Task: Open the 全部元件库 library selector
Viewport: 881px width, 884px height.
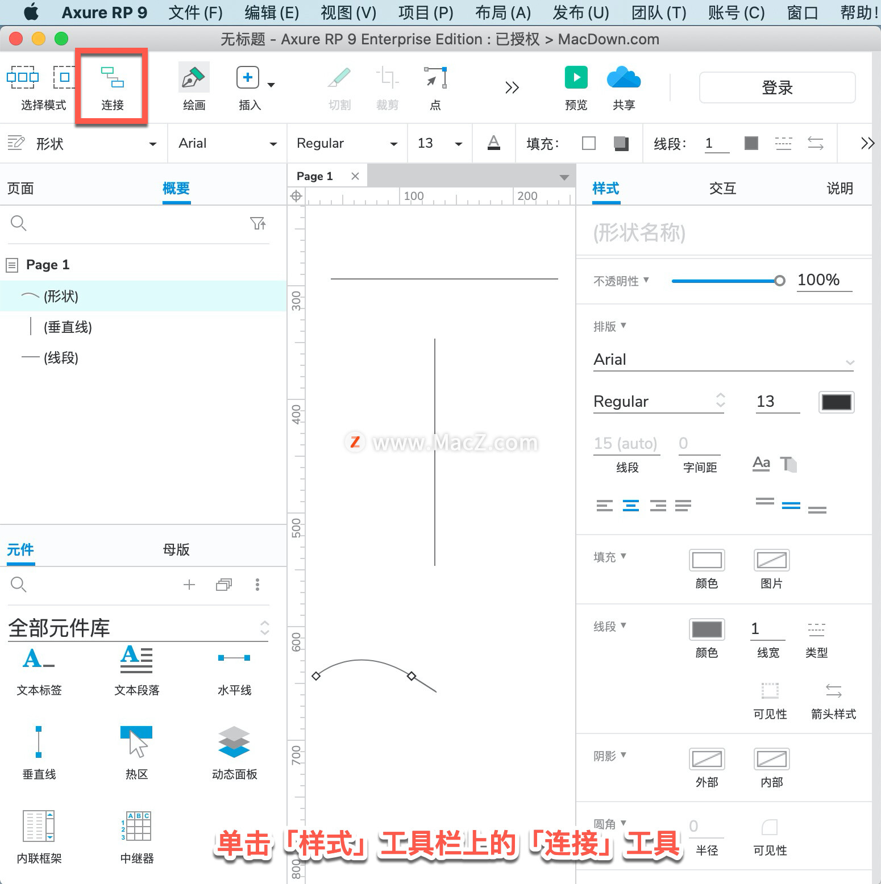Action: point(138,628)
